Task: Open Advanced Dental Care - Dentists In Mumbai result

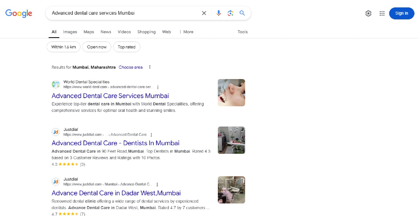Action: pos(115,143)
